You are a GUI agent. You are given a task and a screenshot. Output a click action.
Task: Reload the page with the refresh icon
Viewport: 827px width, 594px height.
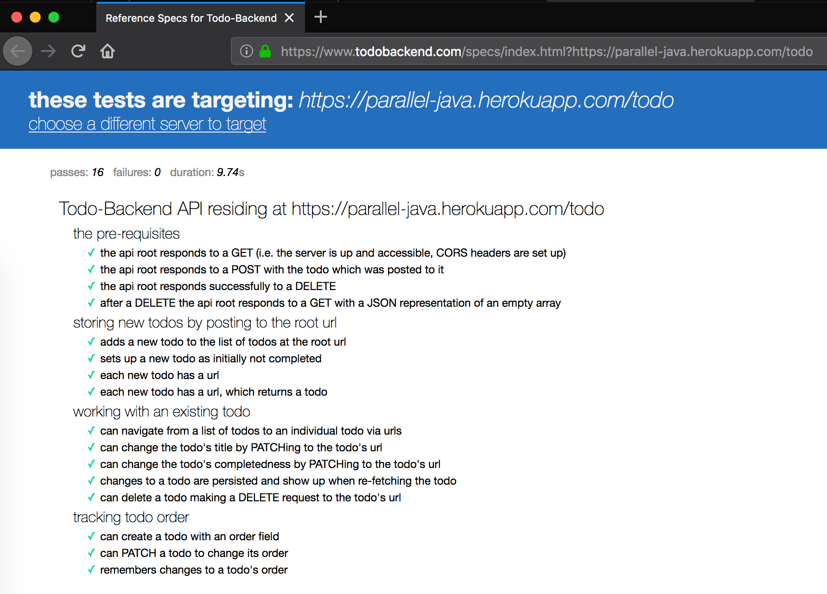tap(78, 51)
